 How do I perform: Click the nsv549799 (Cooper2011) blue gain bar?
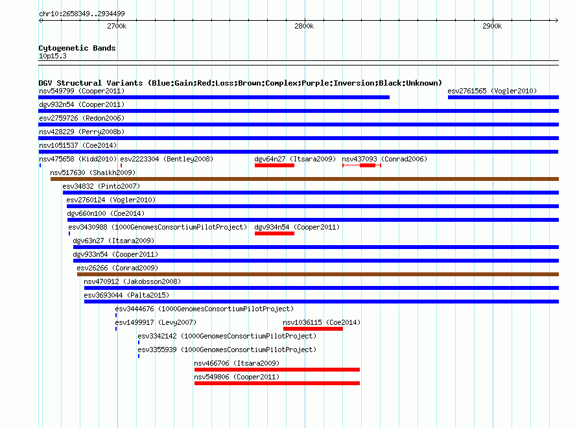point(214,97)
